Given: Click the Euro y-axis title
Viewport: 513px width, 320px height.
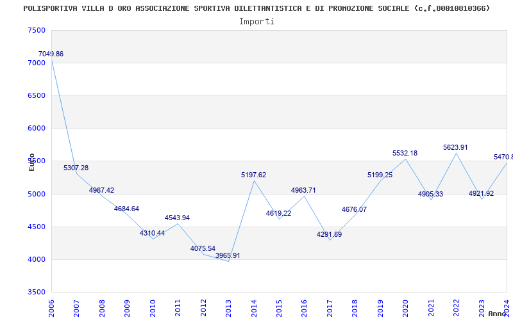Looking at the screenshot, I should (x=31, y=162).
